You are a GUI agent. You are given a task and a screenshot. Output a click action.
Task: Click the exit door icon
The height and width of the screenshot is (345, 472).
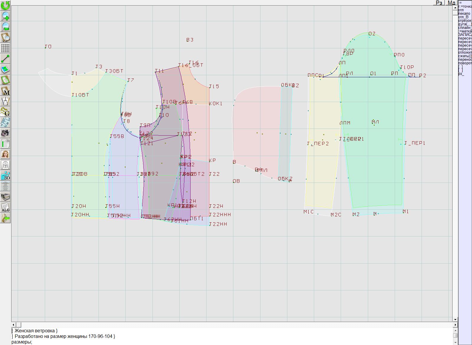click(5, 218)
